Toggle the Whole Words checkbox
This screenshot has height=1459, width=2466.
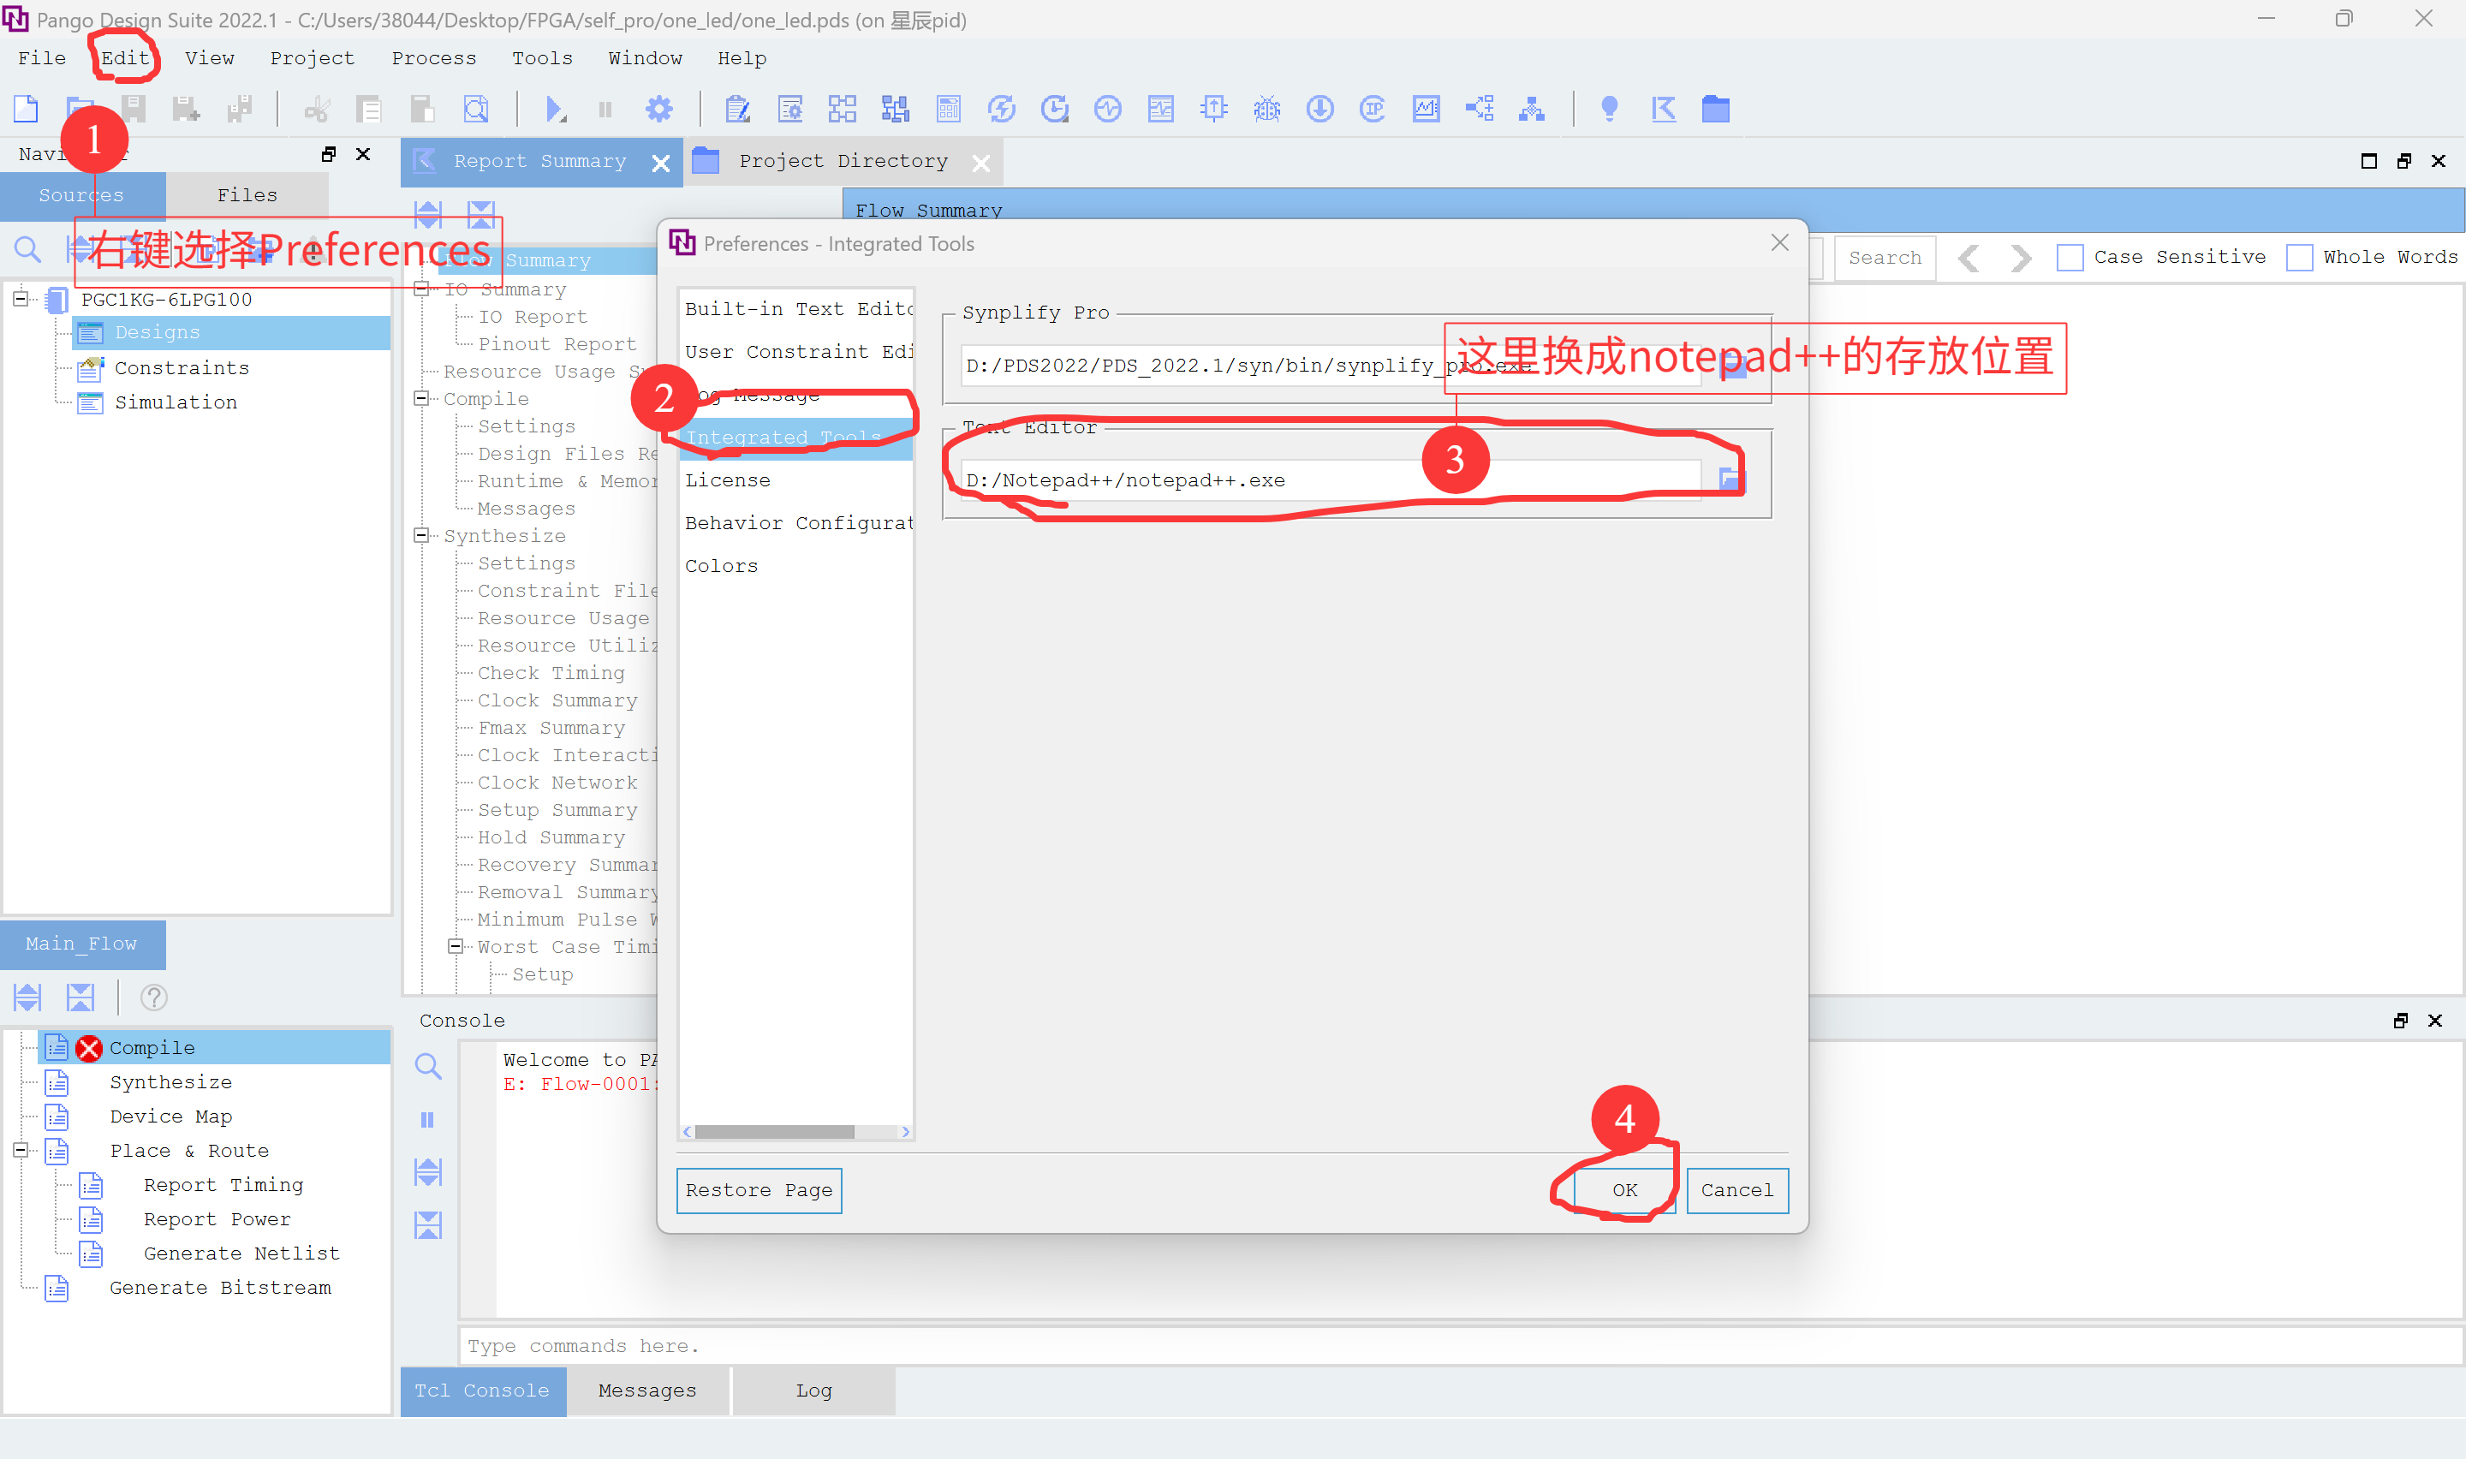[2299, 258]
